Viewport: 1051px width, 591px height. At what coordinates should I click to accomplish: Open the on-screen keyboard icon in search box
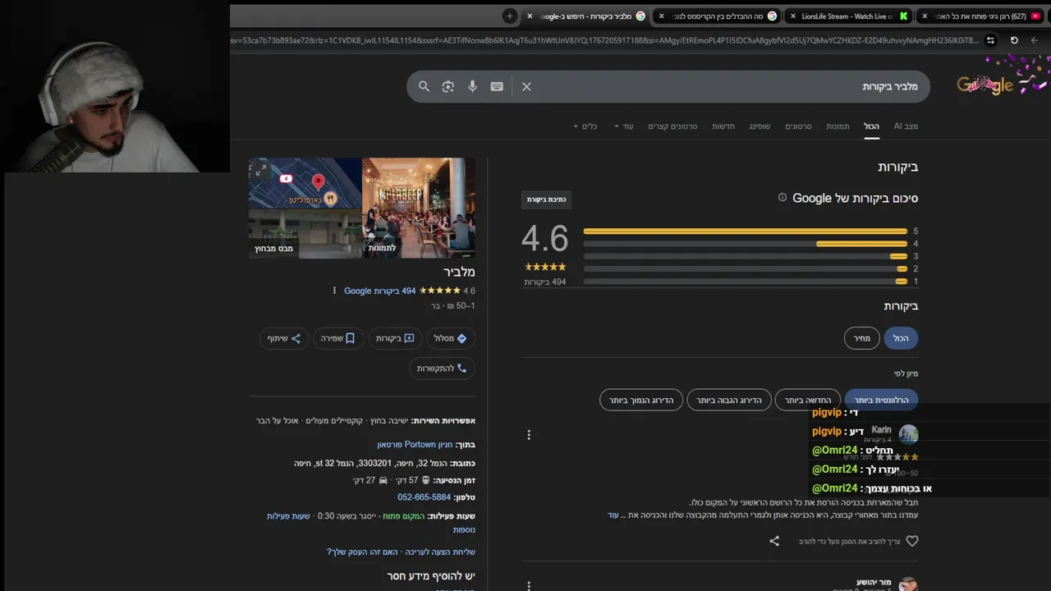497,86
